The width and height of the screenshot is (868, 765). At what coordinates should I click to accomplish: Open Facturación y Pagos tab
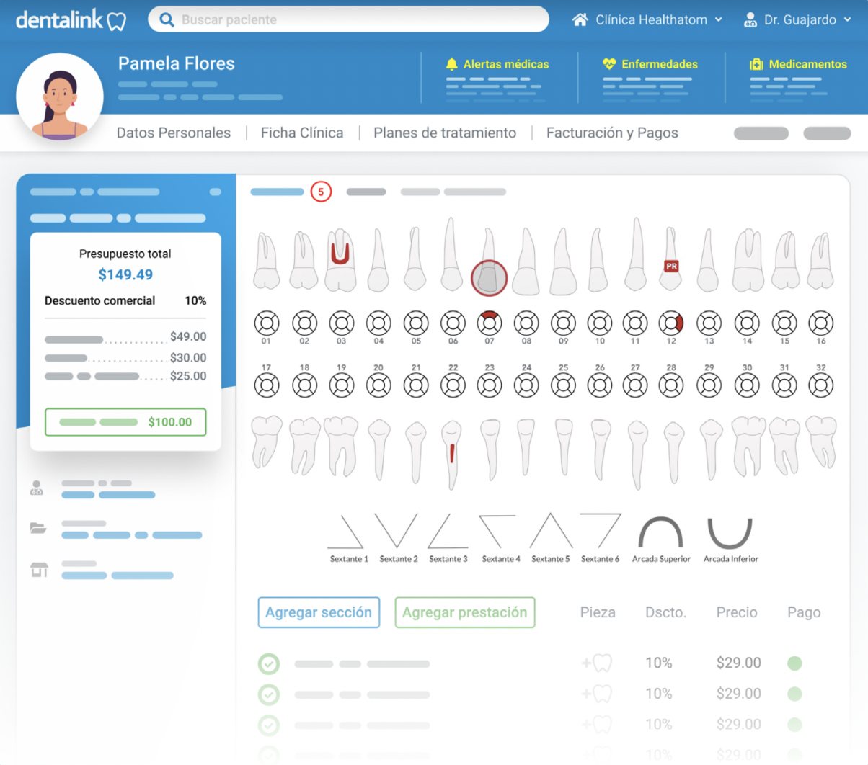point(612,133)
